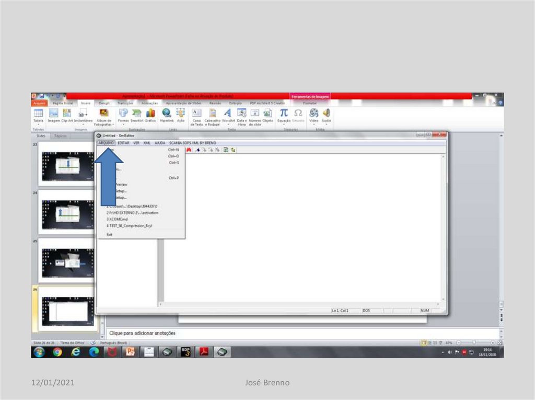Open the orange Arquivo tab in PowerPoint

coord(39,103)
